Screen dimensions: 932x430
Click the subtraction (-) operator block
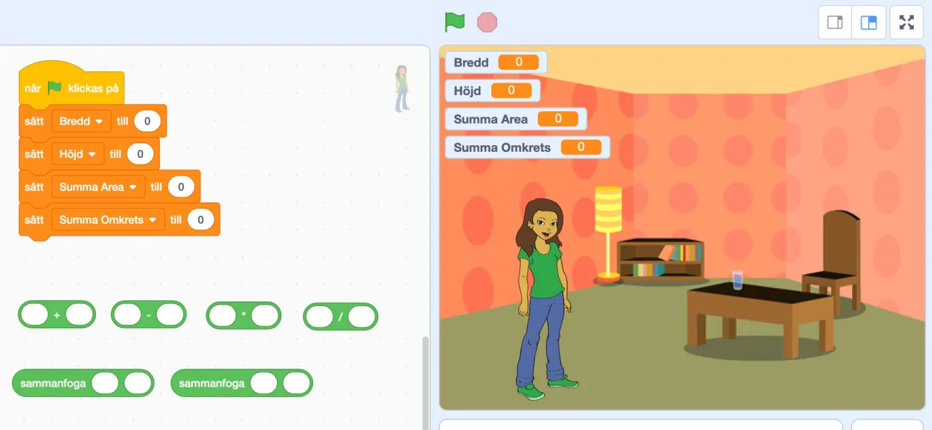pyautogui.click(x=148, y=314)
